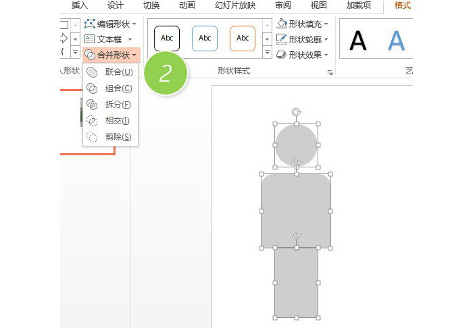Select the gray circle head shape
The width and height of the screenshot is (473, 328).
pos(296,145)
